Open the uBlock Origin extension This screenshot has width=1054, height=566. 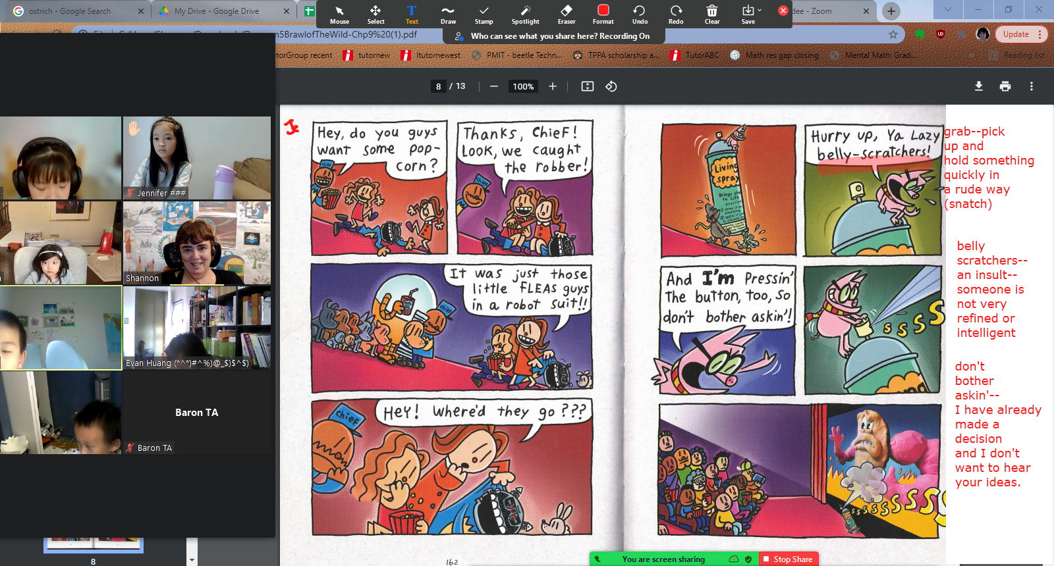(x=941, y=34)
